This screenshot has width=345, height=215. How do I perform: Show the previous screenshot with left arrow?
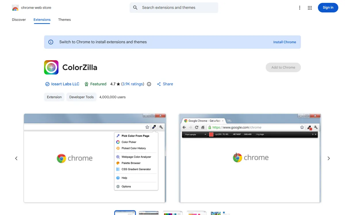click(16, 158)
